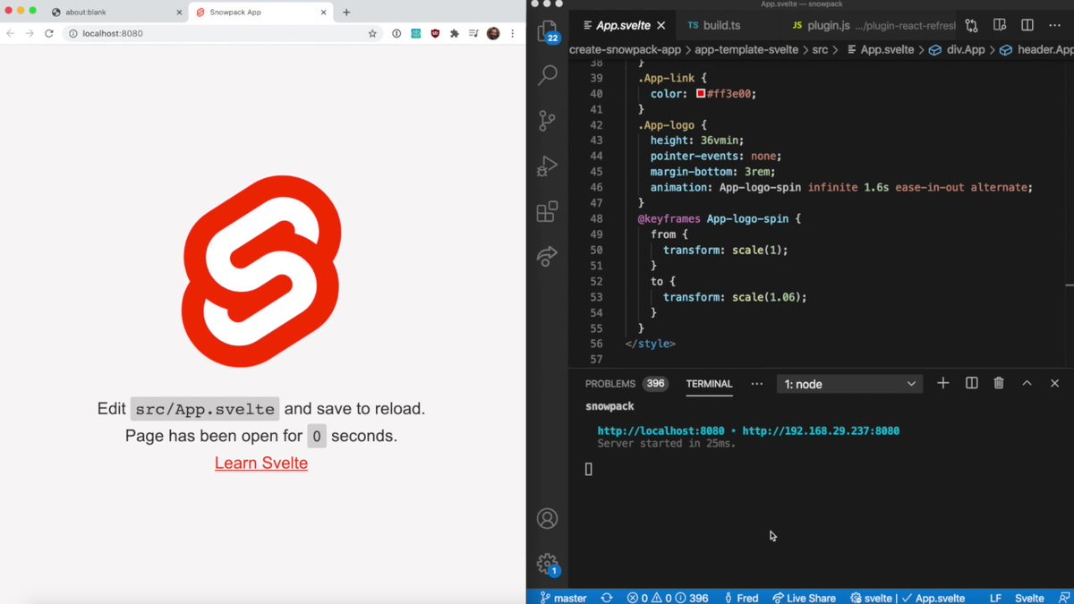This screenshot has height=604, width=1074.
Task: Open the Explorer view in VS Code
Action: [547, 32]
